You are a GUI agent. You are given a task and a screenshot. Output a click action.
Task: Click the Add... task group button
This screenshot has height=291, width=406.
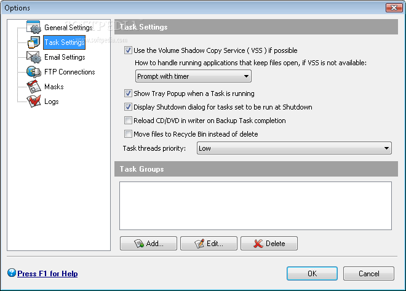148,244
